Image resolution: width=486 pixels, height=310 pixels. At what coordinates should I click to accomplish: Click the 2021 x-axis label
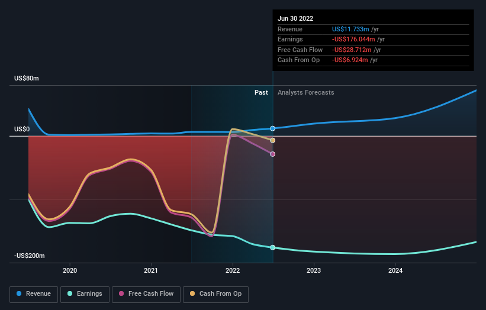[151, 270]
